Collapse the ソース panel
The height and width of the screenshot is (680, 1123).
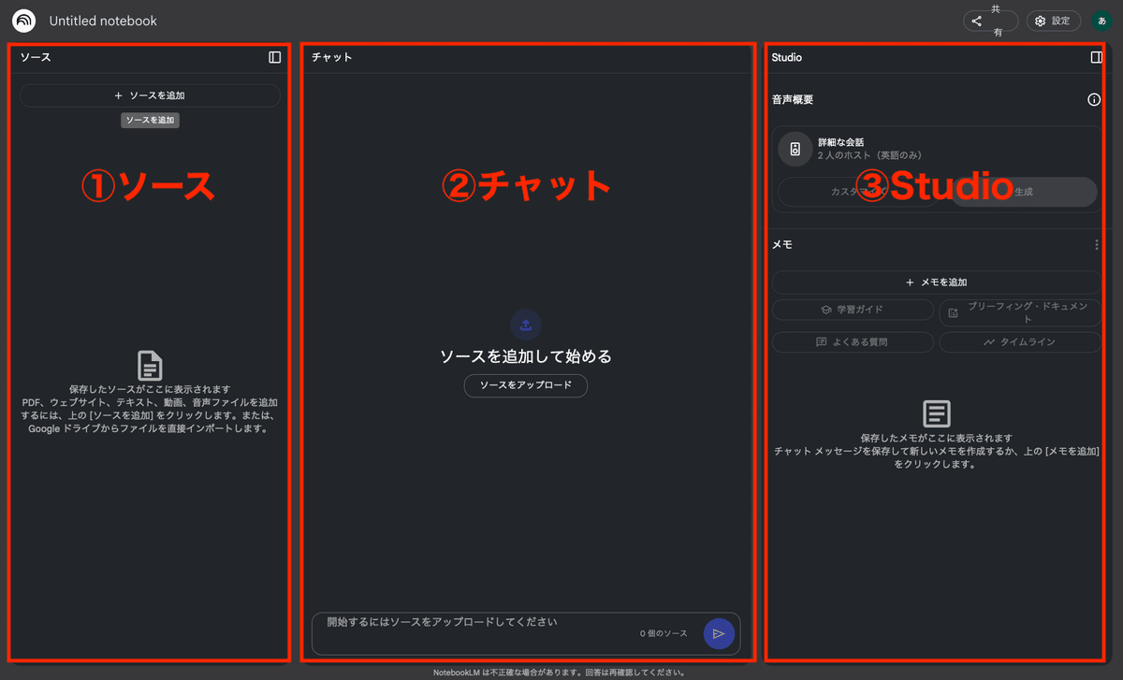(x=274, y=56)
